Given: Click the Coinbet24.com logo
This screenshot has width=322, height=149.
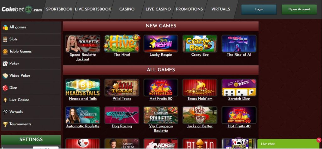Looking at the screenshot, I should [x=22, y=9].
